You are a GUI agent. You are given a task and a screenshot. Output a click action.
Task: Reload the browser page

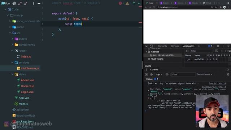(154, 7)
